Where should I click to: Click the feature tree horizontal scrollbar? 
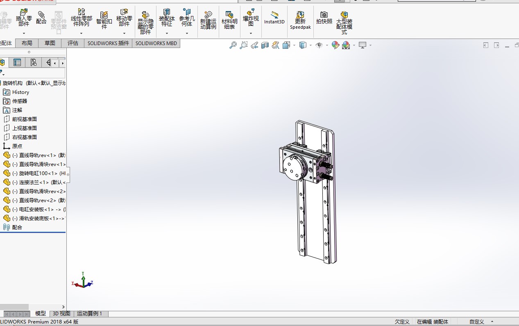pos(14,307)
